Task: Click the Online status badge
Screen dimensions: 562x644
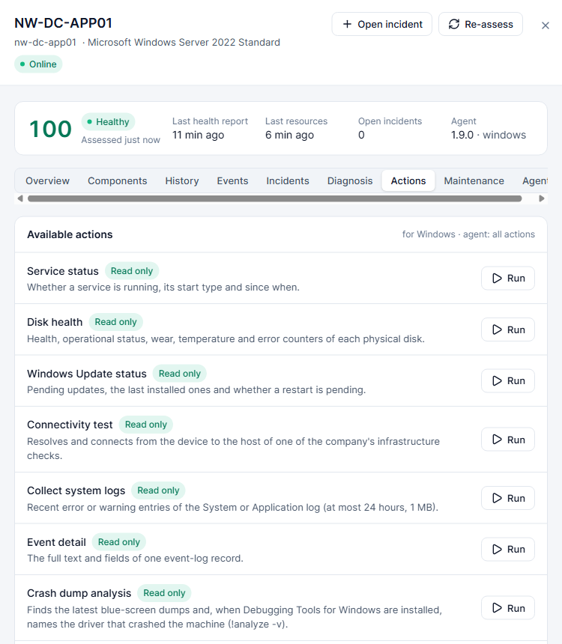Action: pyautogui.click(x=38, y=64)
